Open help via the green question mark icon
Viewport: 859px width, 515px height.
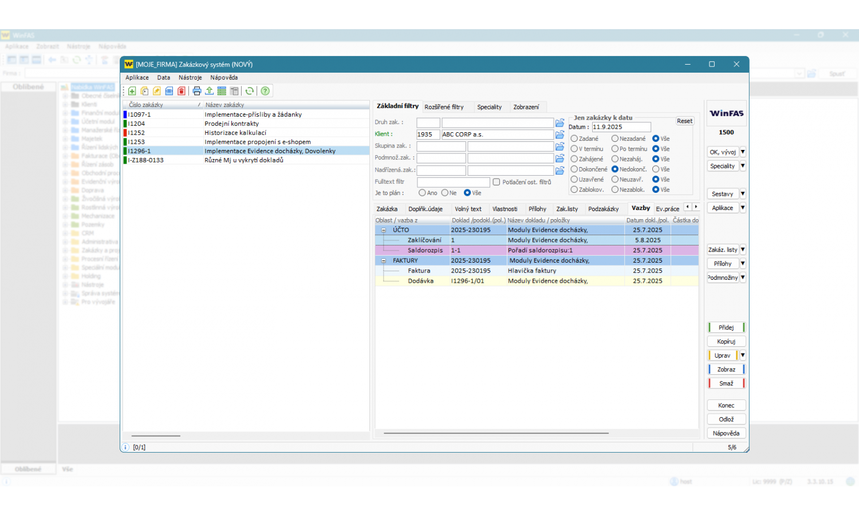point(265,91)
